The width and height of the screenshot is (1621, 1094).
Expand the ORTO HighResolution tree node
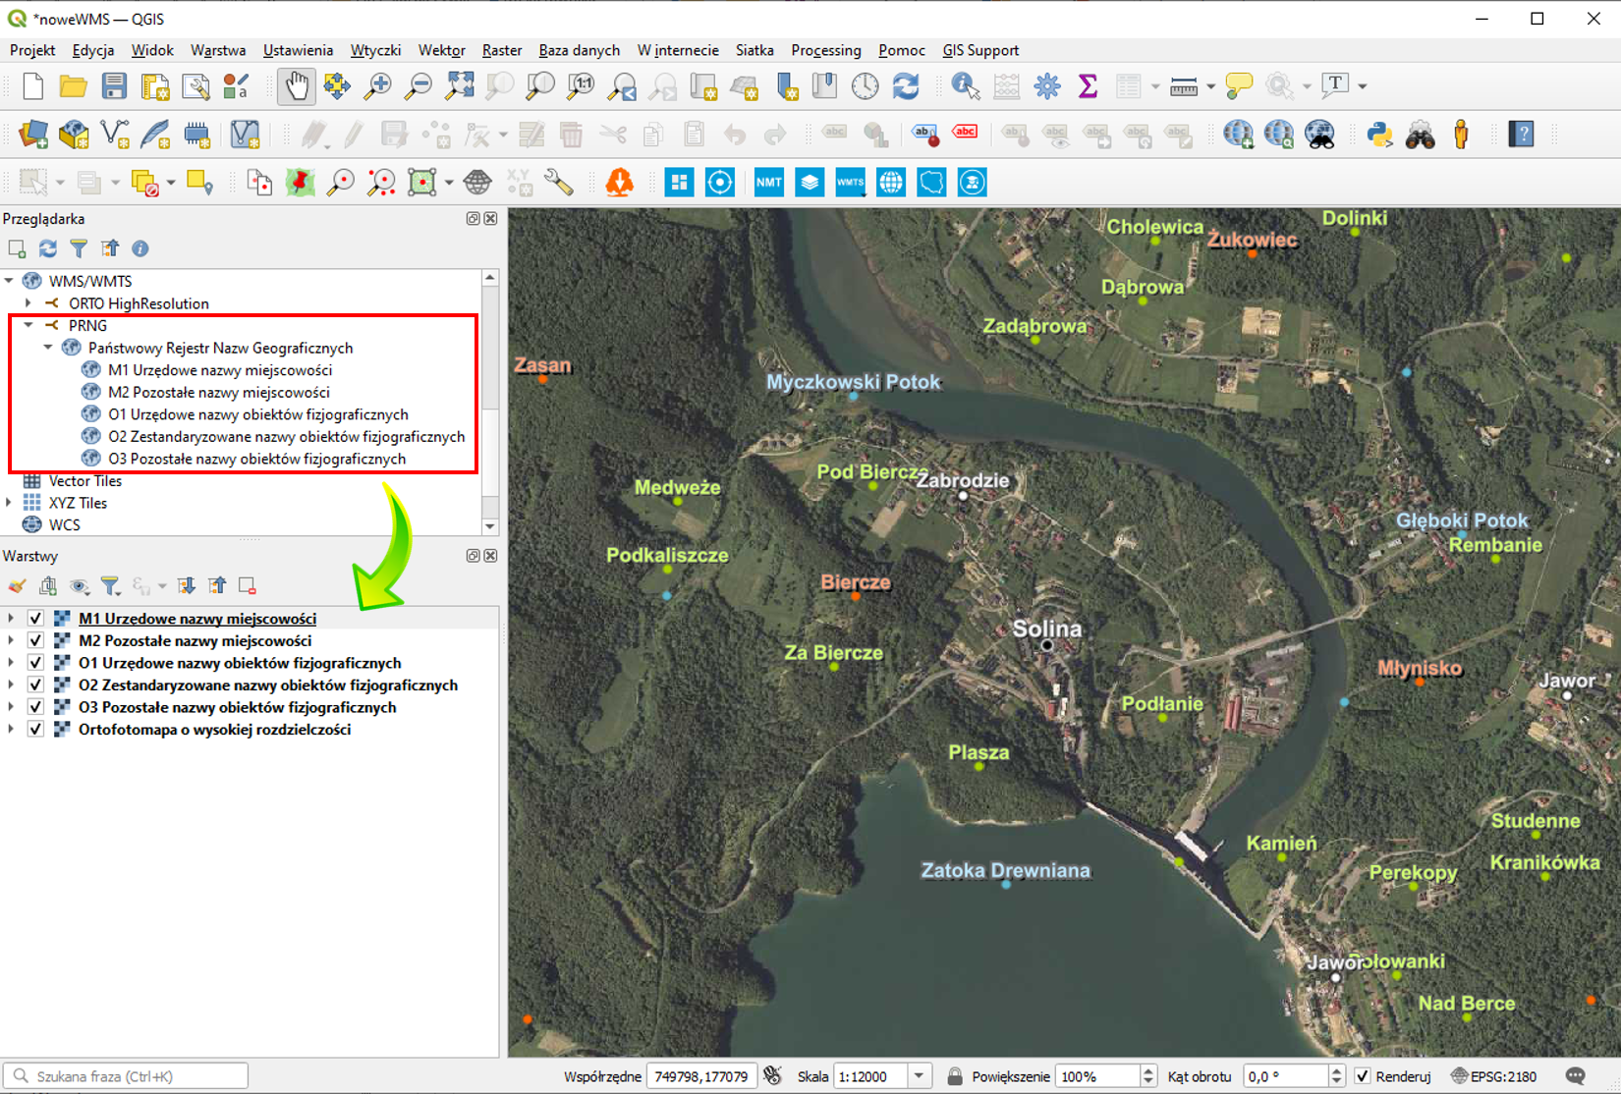28,303
